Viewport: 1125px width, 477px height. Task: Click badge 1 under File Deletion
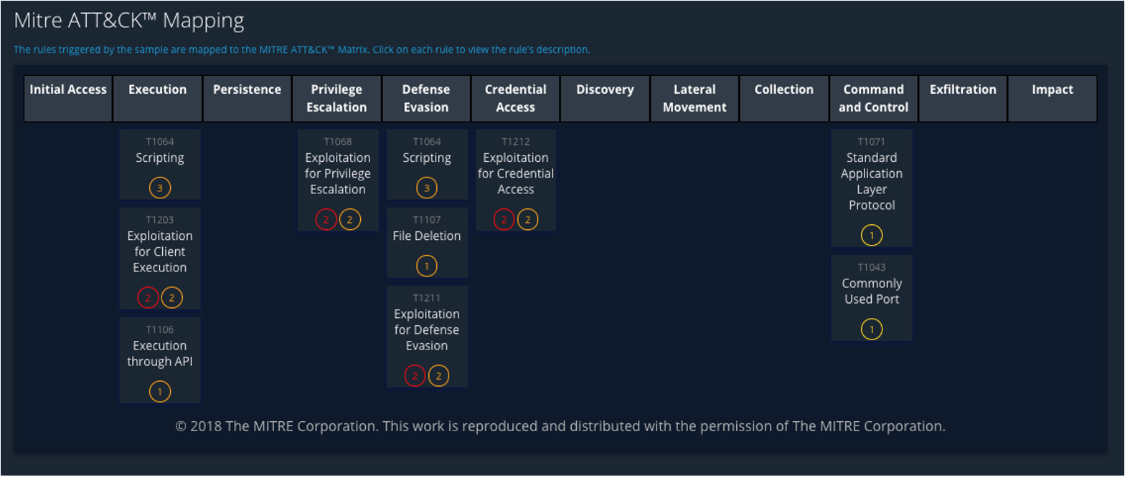427,266
